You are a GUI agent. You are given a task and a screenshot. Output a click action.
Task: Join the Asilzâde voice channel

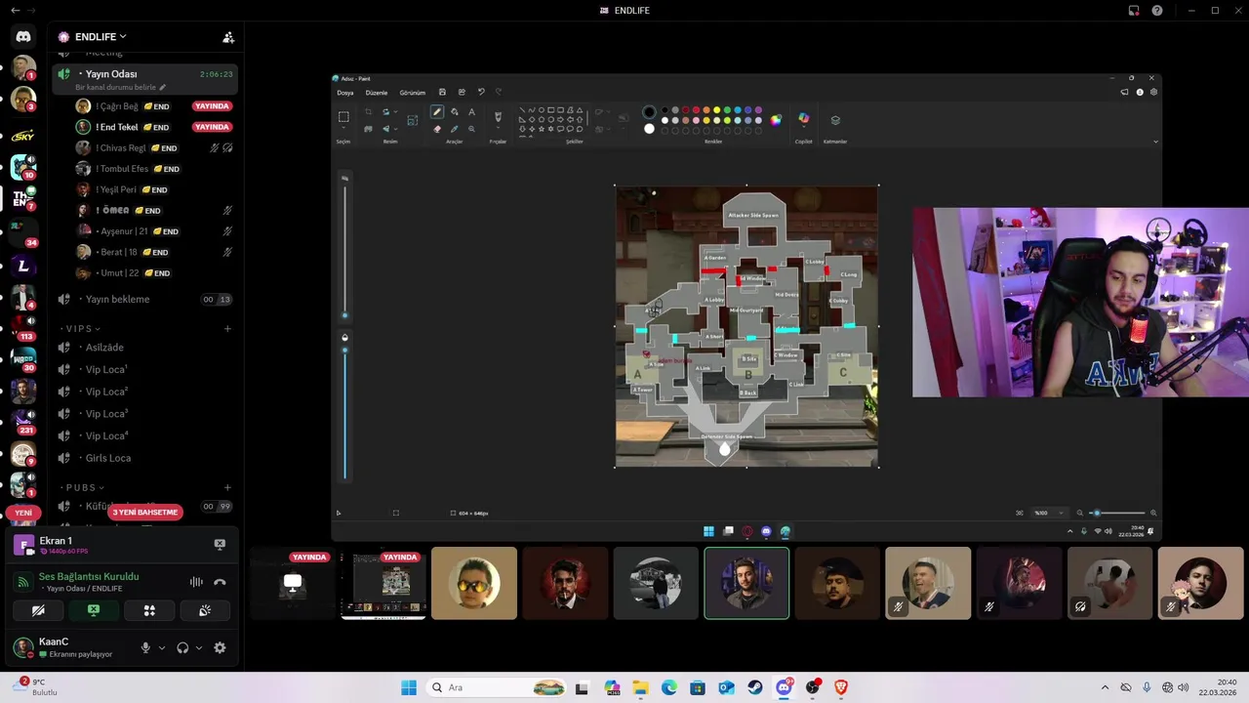[x=144, y=348]
